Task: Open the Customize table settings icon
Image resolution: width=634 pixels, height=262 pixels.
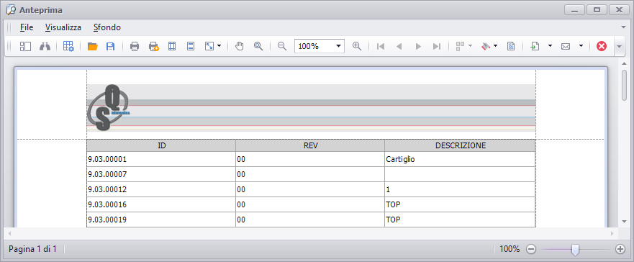Action: [68, 47]
